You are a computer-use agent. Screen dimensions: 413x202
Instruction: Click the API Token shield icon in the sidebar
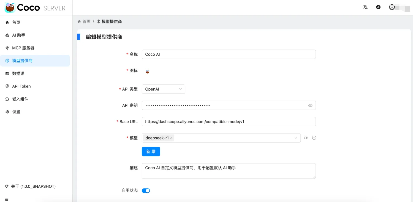click(x=7, y=86)
